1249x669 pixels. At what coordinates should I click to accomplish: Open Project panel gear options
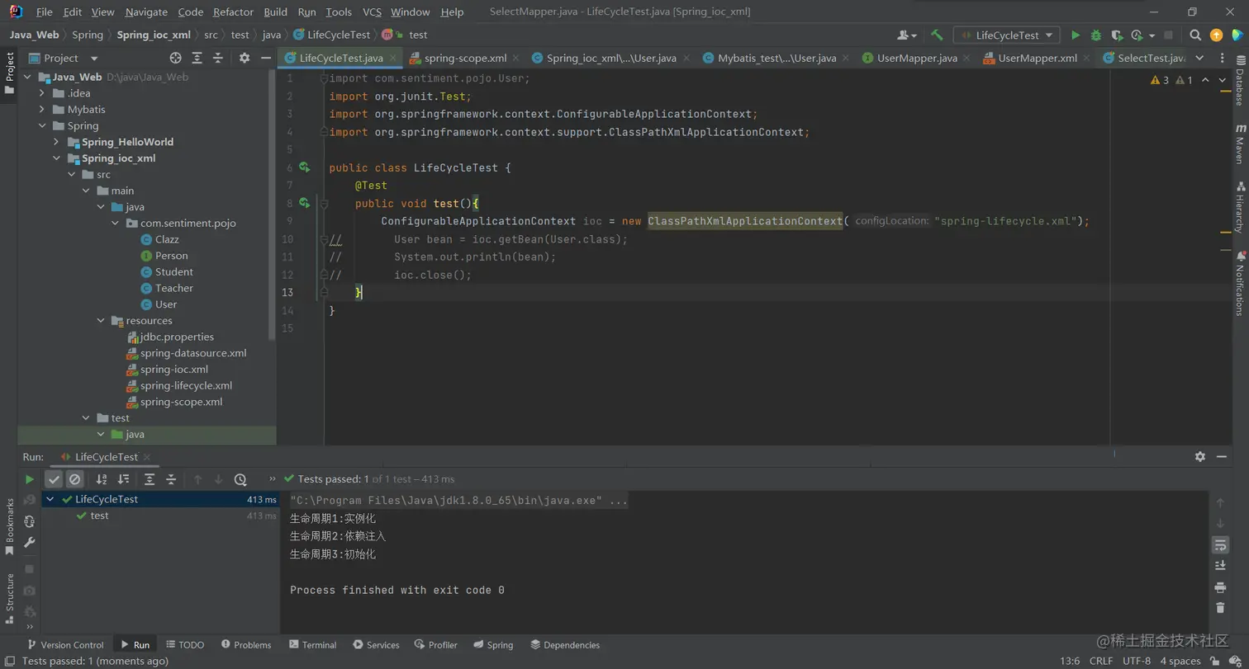coord(244,58)
